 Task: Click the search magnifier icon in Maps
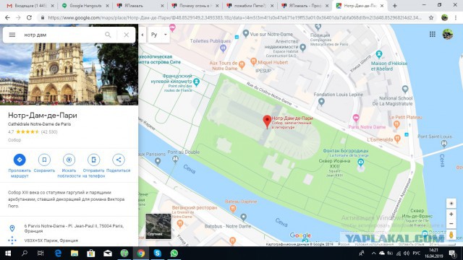pyautogui.click(x=108, y=35)
